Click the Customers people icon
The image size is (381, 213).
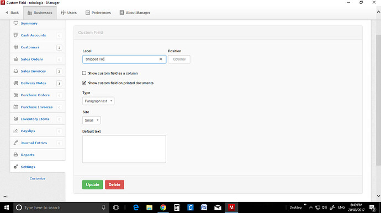pos(16,47)
